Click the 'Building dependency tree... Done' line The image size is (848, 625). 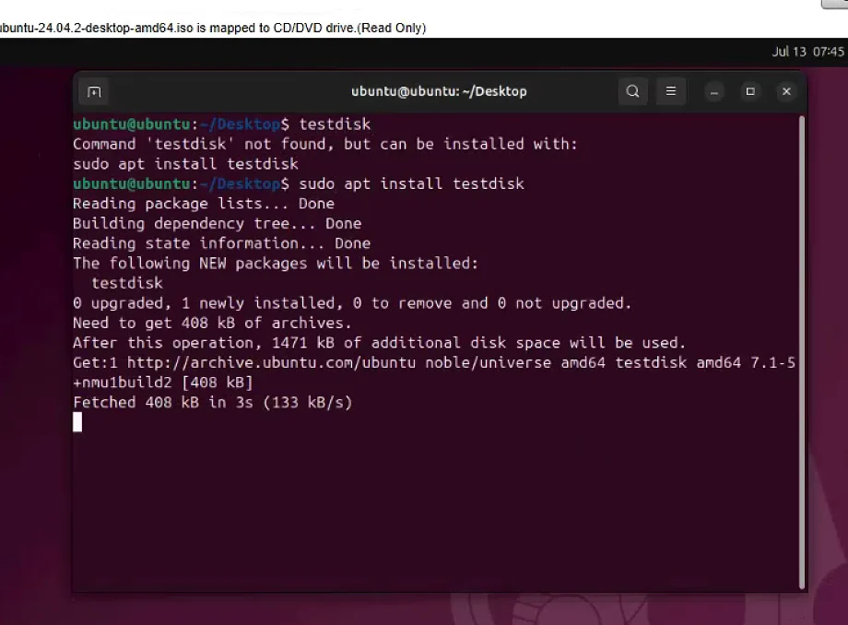pos(217,224)
